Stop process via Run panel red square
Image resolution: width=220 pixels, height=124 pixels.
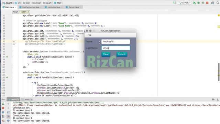(x=3, y=108)
